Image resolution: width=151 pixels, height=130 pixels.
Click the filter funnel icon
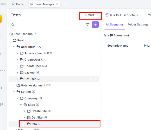87,25
